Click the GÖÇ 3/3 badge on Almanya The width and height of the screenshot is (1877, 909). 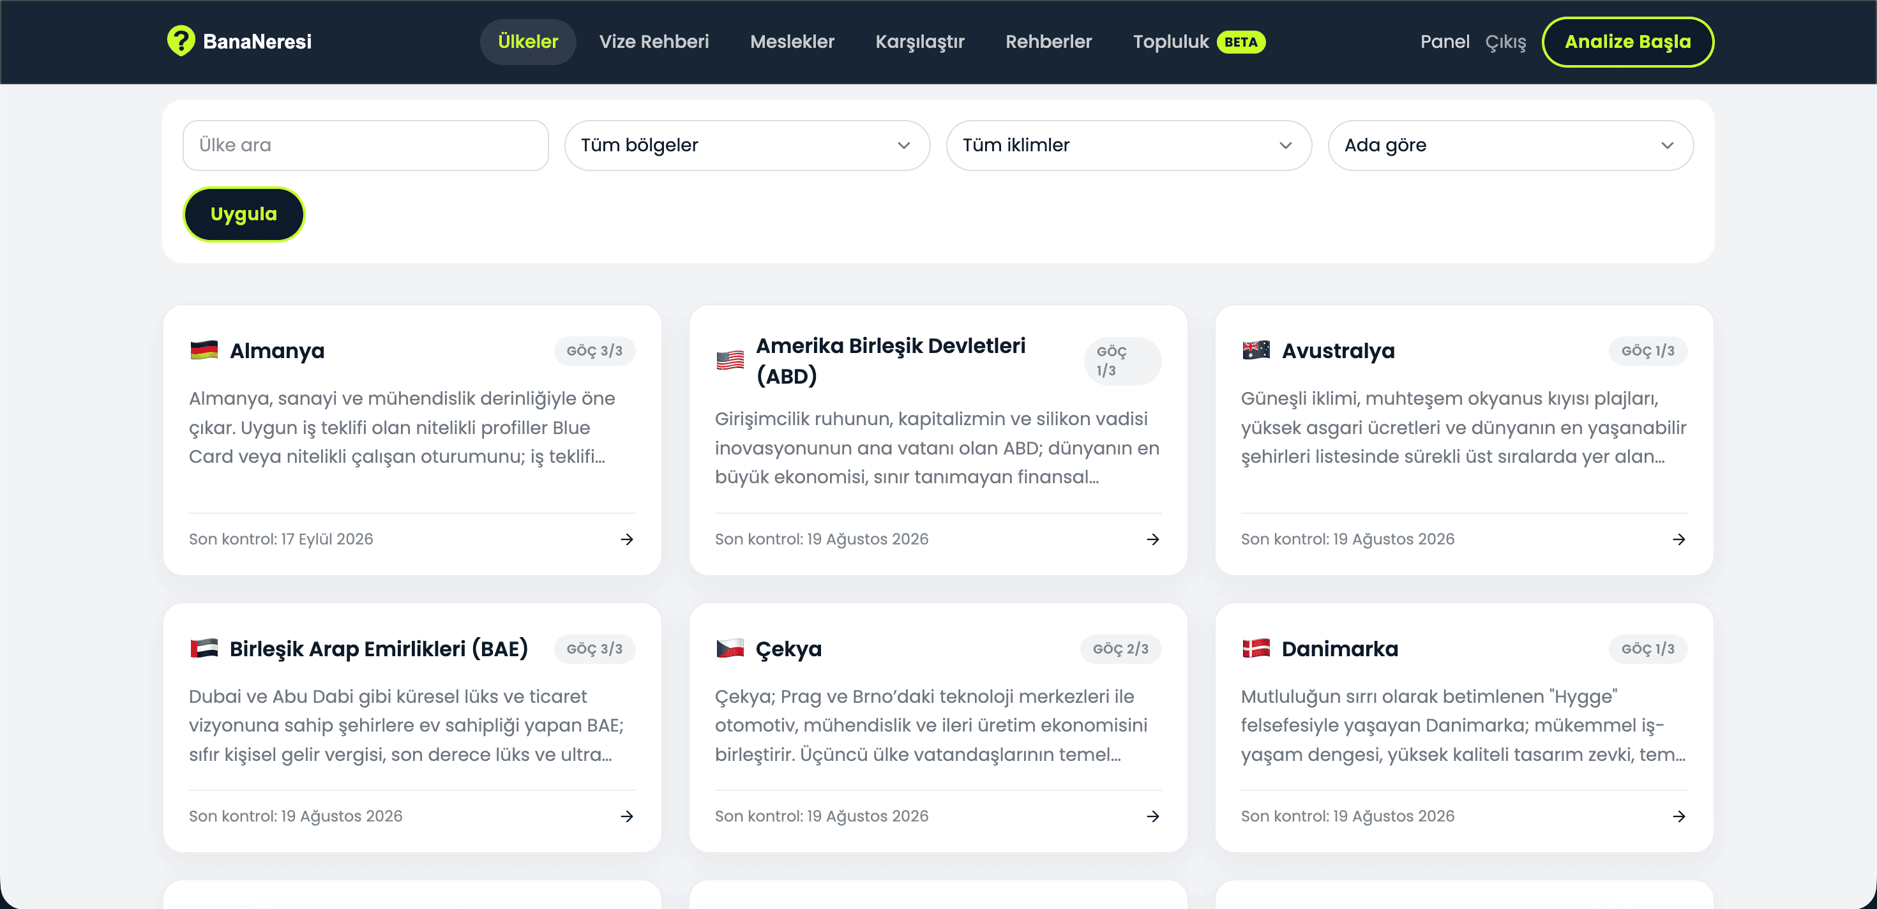click(594, 351)
